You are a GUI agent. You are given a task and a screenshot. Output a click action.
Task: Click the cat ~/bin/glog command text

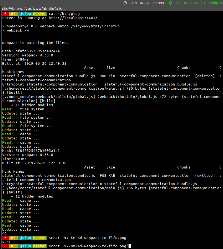coord(64,14)
